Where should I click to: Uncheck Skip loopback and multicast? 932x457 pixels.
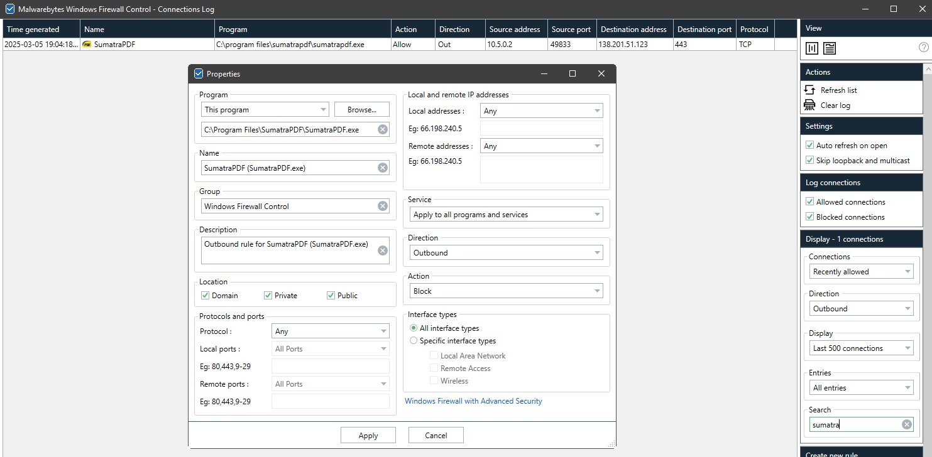point(809,160)
